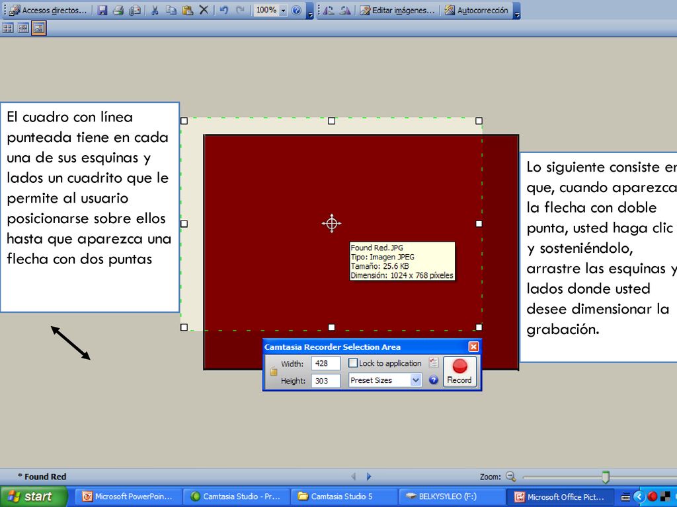Toggle the aspect ratio lock icon
This screenshot has height=507, width=677.
coord(273,371)
